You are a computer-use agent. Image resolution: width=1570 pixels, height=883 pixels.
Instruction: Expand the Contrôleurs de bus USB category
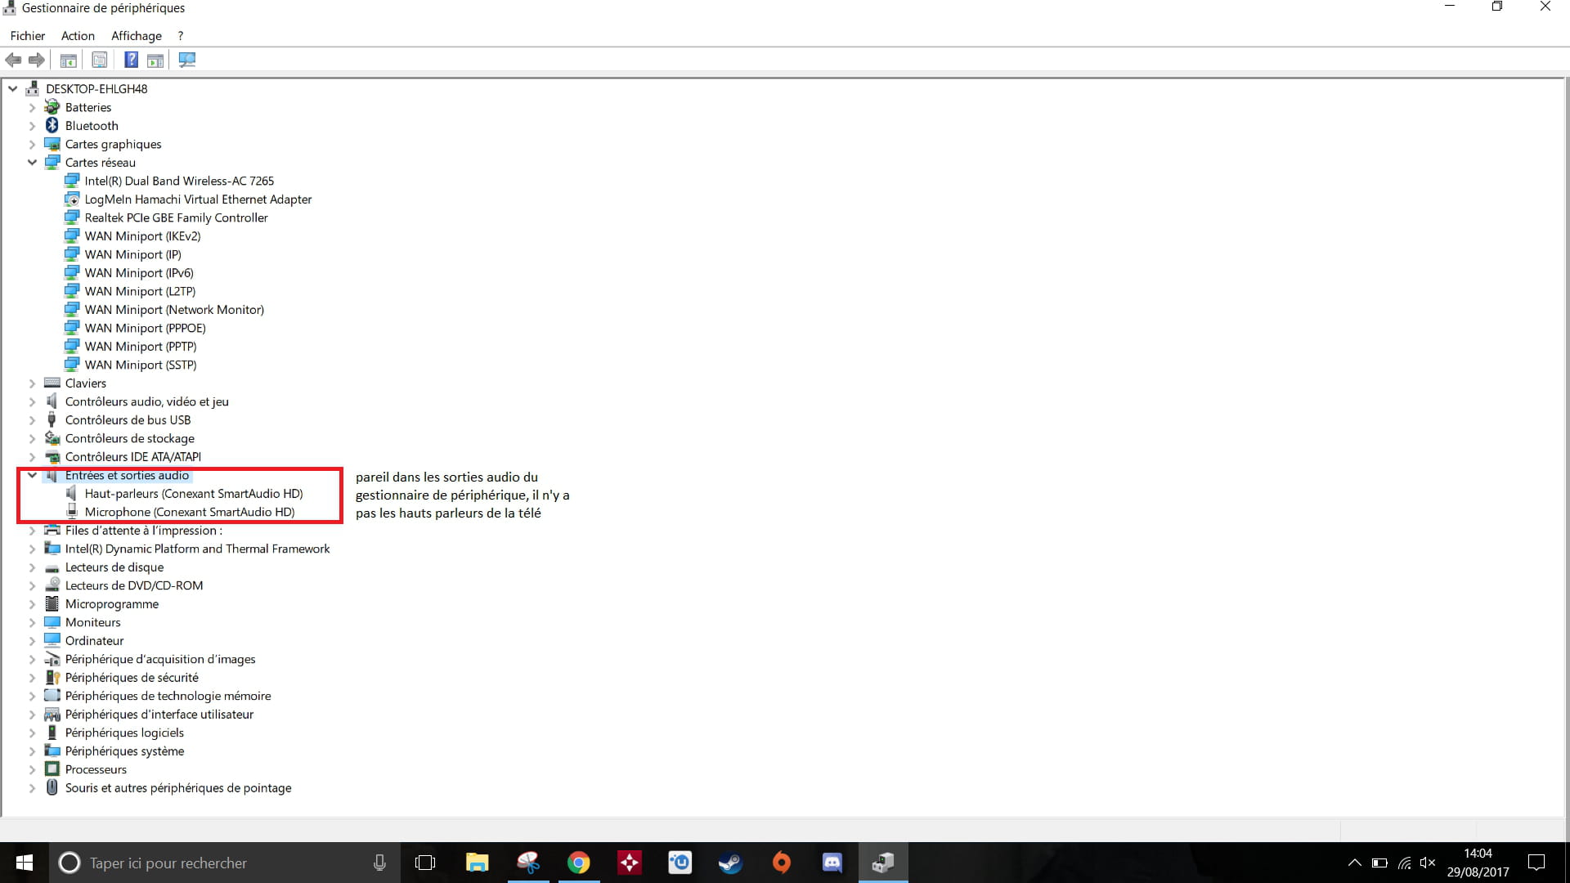pyautogui.click(x=32, y=419)
